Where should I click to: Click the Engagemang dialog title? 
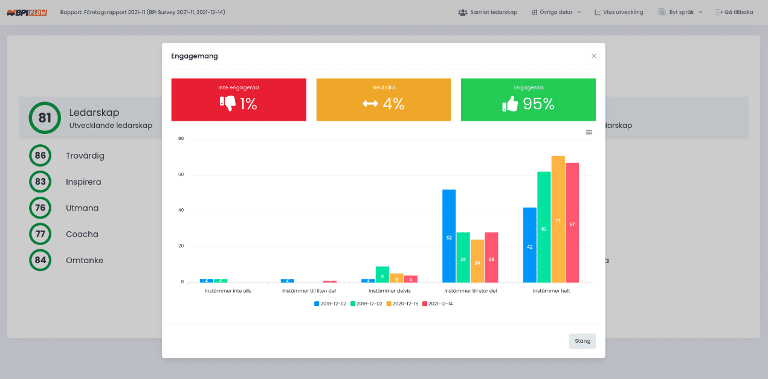coord(195,56)
